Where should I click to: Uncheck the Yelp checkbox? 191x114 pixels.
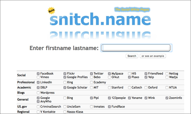coord(146,77)
